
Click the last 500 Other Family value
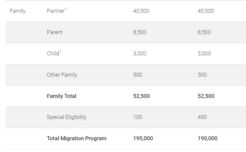coord(202,75)
